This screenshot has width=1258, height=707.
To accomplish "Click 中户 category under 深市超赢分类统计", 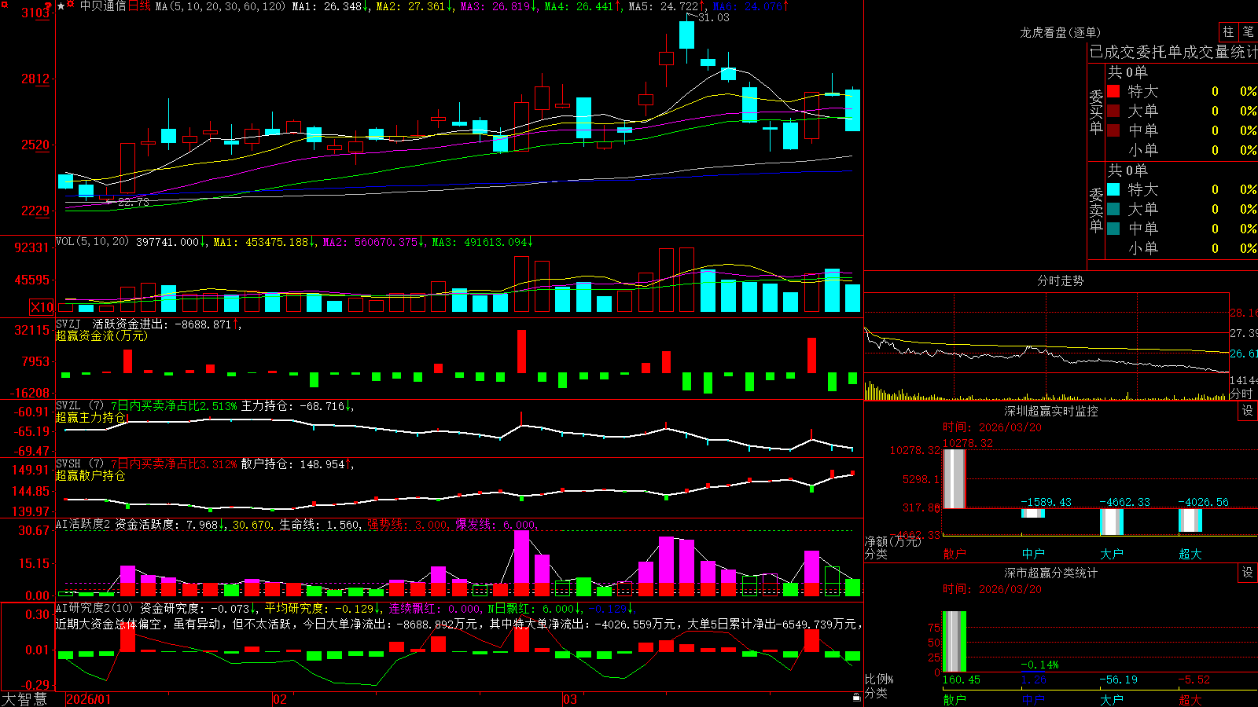I will [1033, 700].
